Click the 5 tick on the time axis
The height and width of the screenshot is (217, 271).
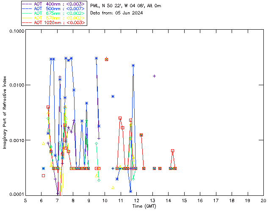coord(26,200)
